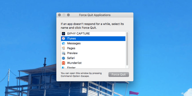Select Pages in the app list
The image size is (192, 96).
point(71,48)
